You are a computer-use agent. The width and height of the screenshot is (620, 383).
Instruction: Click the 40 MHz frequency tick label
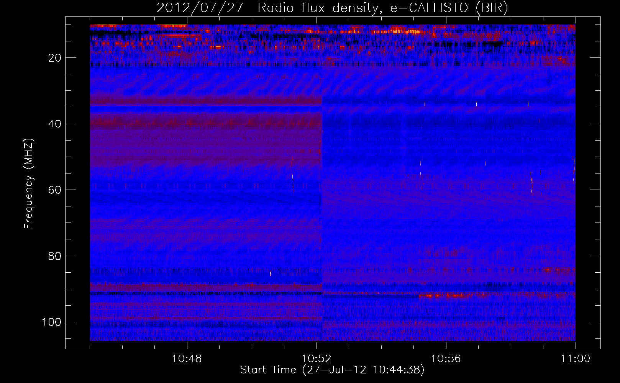coord(55,124)
